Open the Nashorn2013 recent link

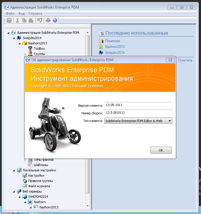(115, 47)
